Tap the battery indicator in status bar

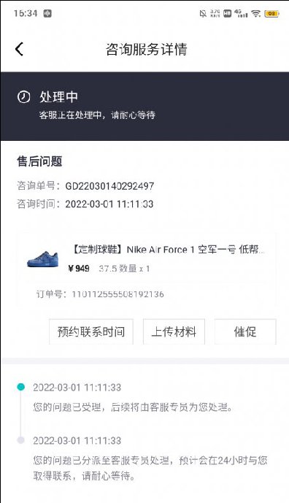tap(271, 13)
